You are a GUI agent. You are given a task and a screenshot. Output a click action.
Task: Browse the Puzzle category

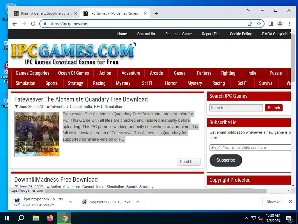click(x=276, y=73)
